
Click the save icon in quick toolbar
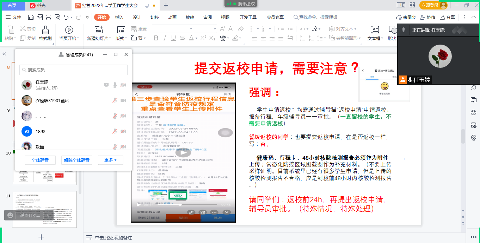(31, 17)
